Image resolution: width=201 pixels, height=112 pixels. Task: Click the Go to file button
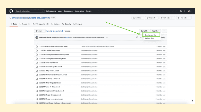[144, 31]
